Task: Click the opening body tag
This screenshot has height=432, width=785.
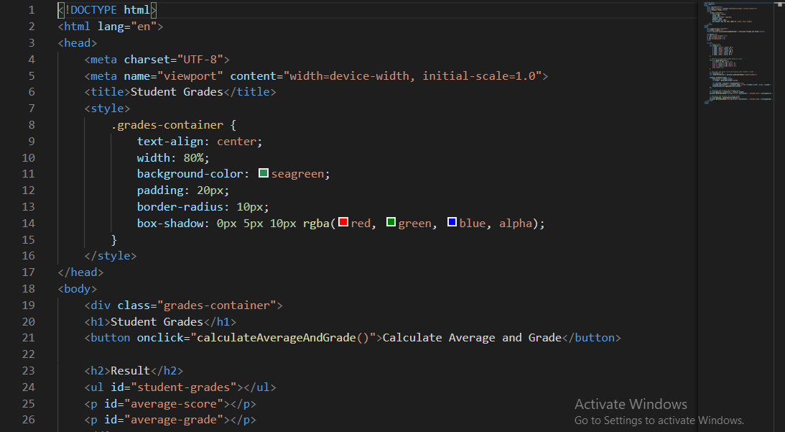Action: click(78, 289)
